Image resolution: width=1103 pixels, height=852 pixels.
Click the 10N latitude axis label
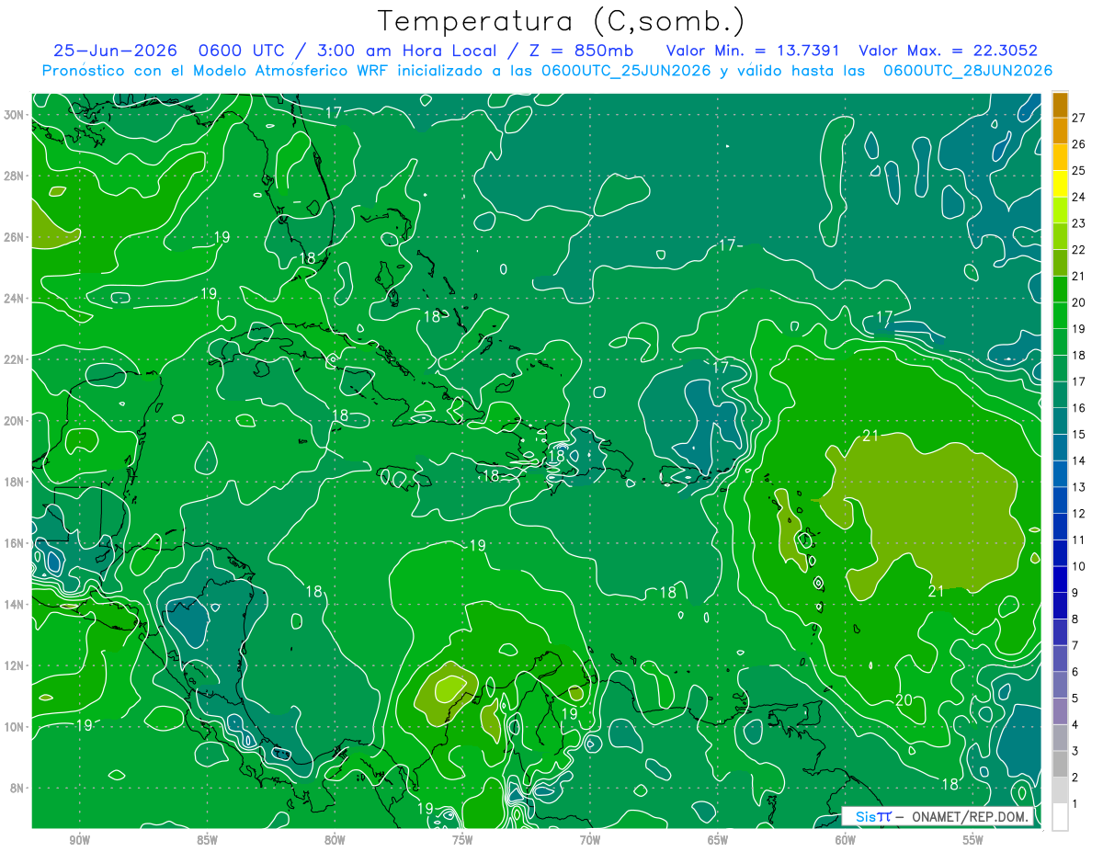pos(14,727)
